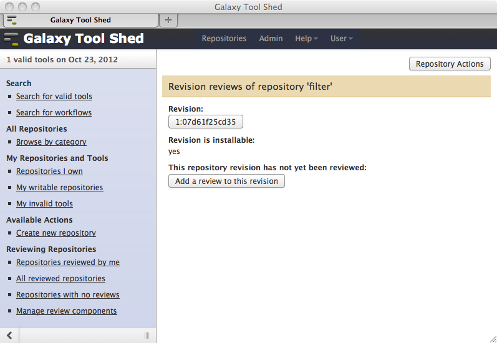497x343 pixels.
Task: Open the Repository Actions popup
Action: (450, 64)
